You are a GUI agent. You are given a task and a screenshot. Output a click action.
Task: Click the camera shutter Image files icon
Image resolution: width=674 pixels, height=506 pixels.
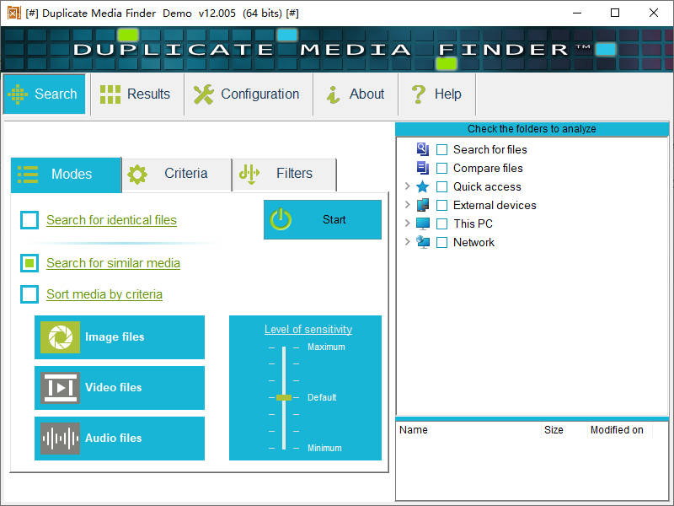pyautogui.click(x=60, y=336)
